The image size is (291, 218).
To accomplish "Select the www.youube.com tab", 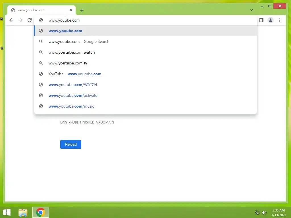I will 41,10.
